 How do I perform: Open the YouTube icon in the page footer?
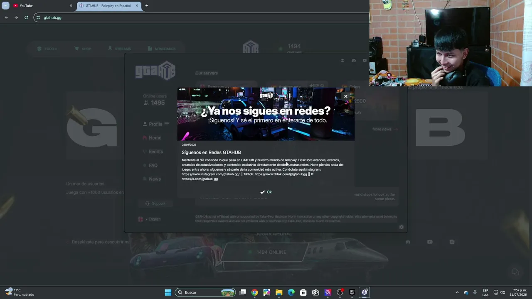point(430,242)
